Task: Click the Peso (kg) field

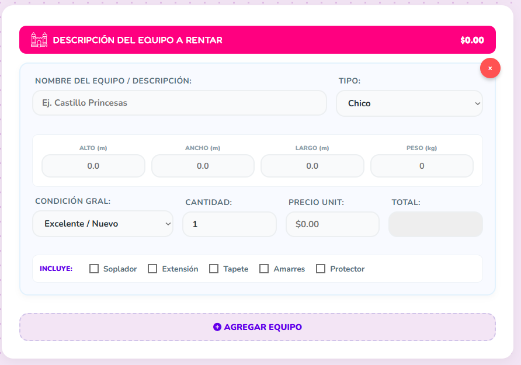Action: point(422,166)
